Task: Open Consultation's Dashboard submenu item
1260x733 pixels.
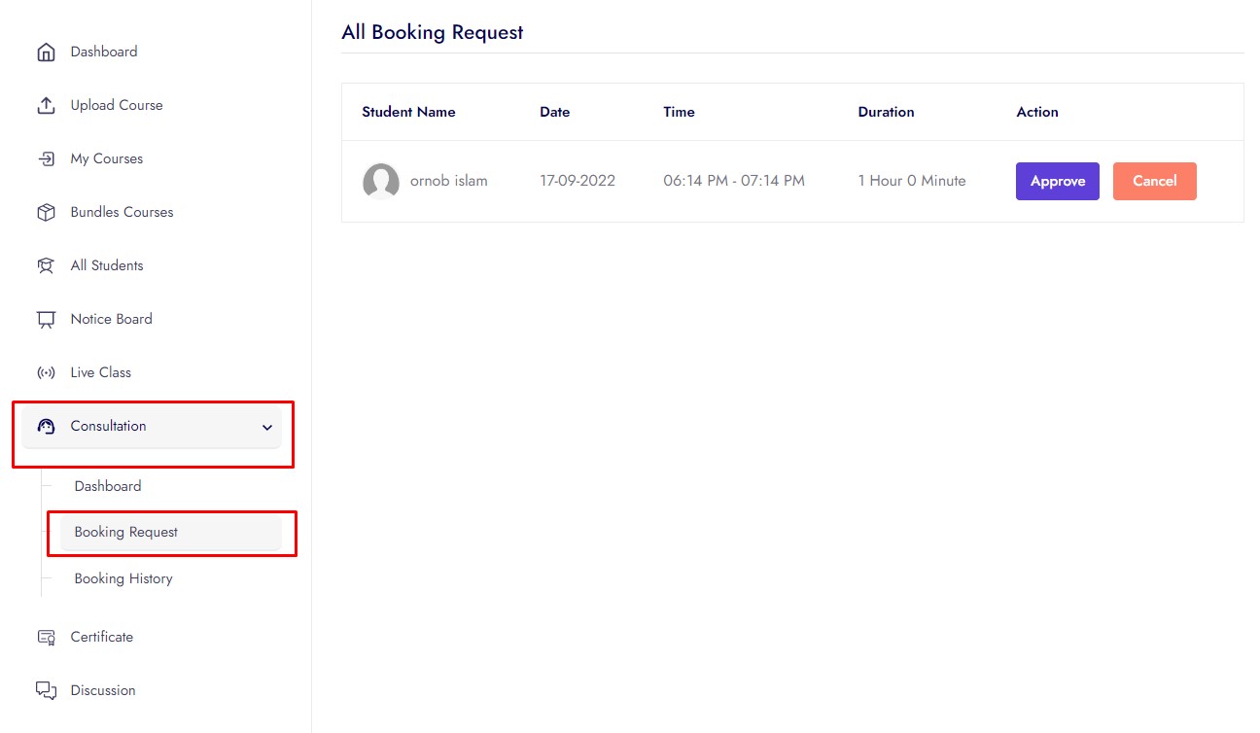Action: (x=108, y=486)
